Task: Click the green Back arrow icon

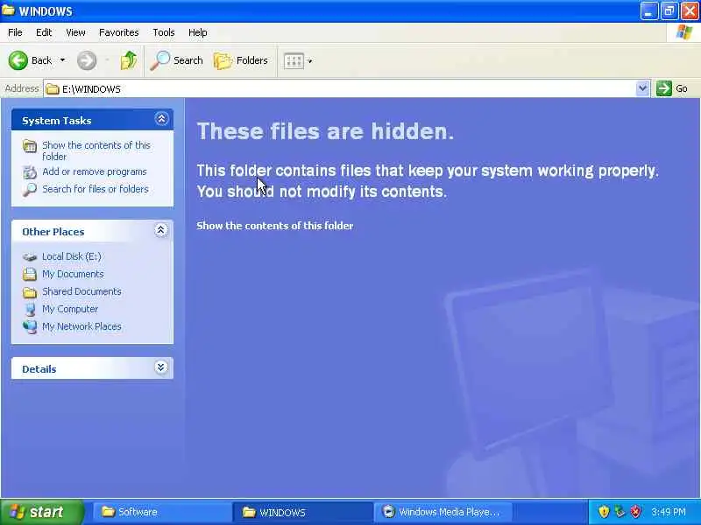Action: (18, 60)
